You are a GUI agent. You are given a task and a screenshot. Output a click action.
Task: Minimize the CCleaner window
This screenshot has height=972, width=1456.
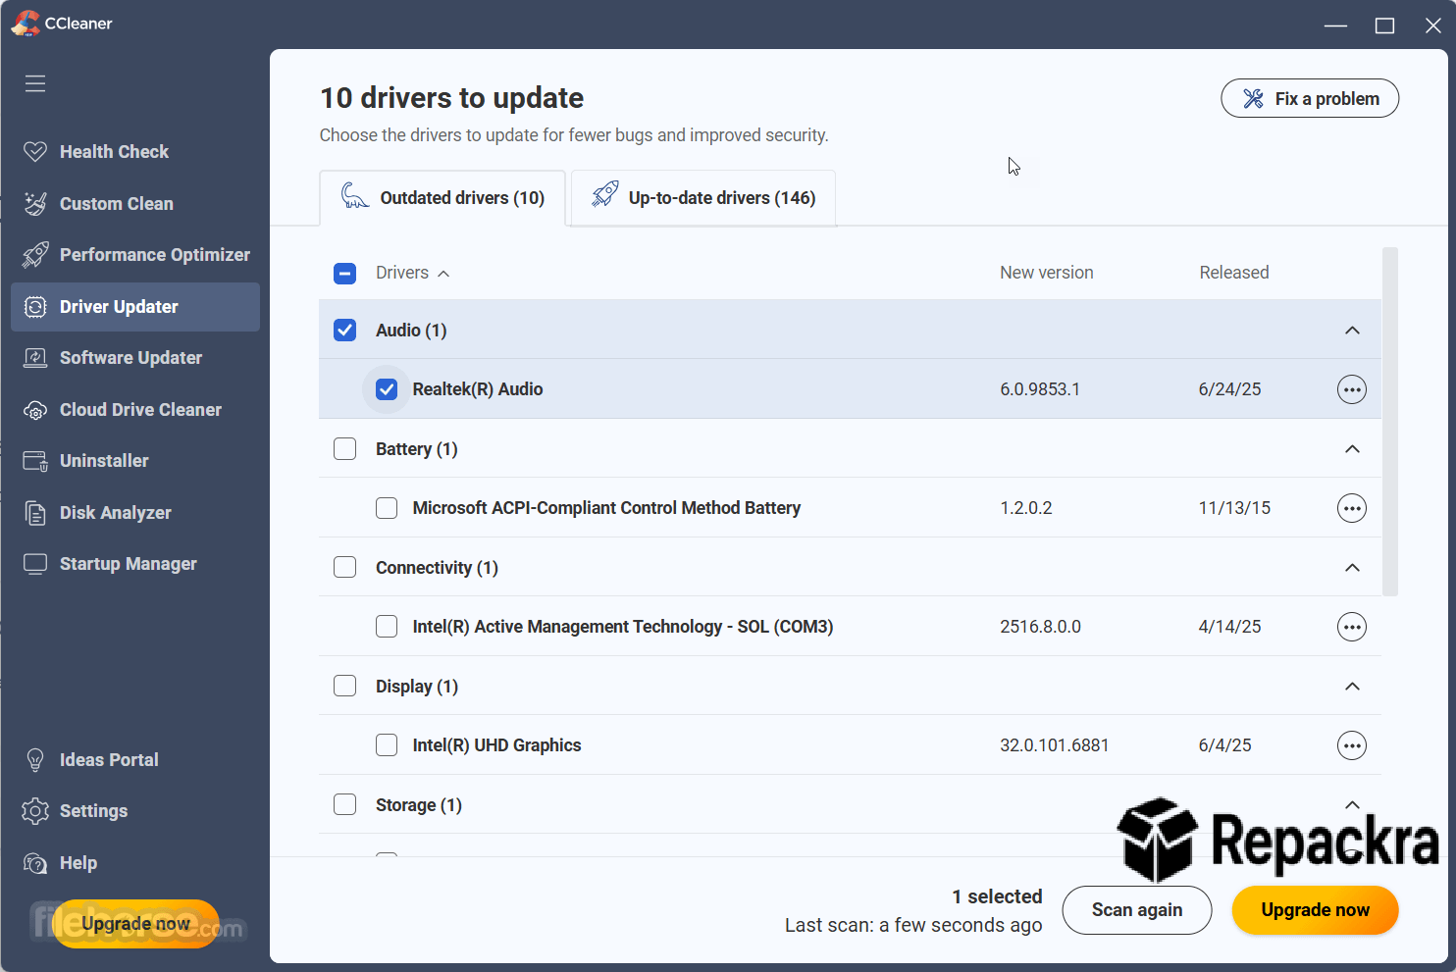[x=1335, y=26]
